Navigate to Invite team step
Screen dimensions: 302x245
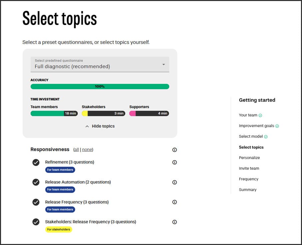[x=249, y=168]
